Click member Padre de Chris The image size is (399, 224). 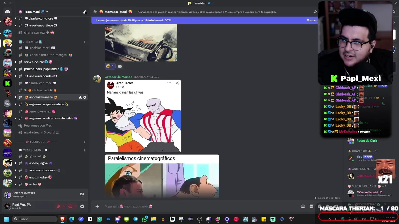[367, 141]
